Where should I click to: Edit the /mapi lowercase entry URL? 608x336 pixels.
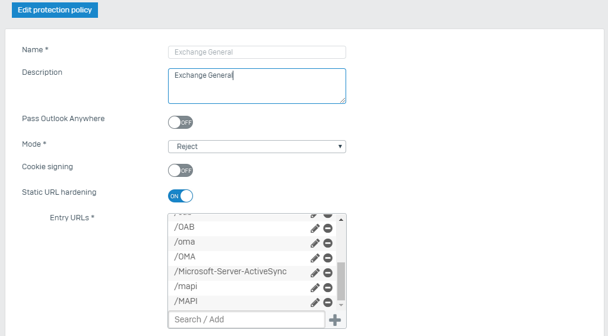pos(315,287)
